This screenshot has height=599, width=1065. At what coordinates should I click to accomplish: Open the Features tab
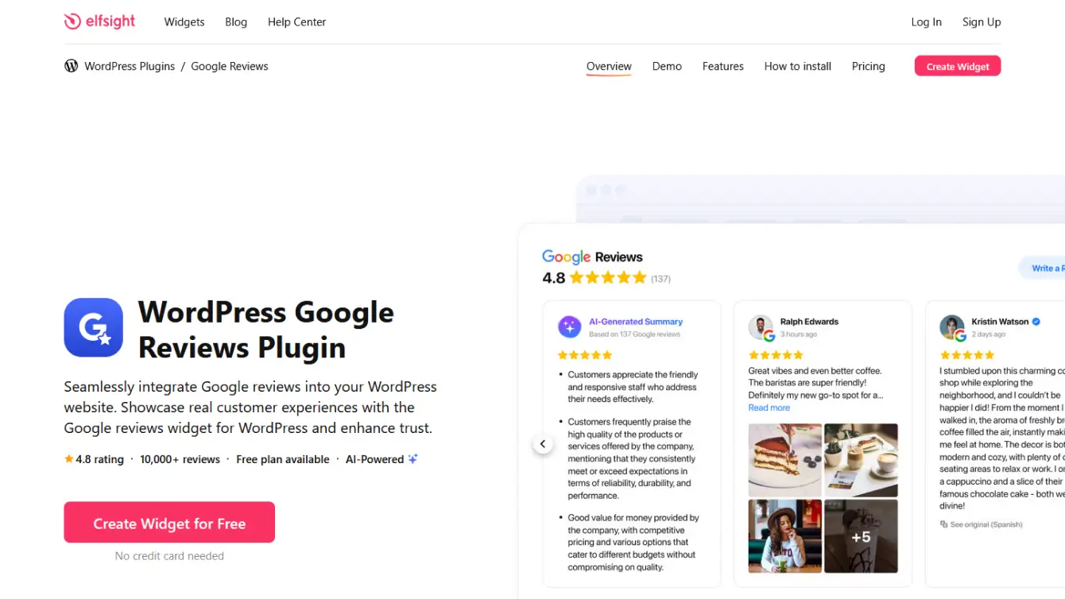[722, 66]
